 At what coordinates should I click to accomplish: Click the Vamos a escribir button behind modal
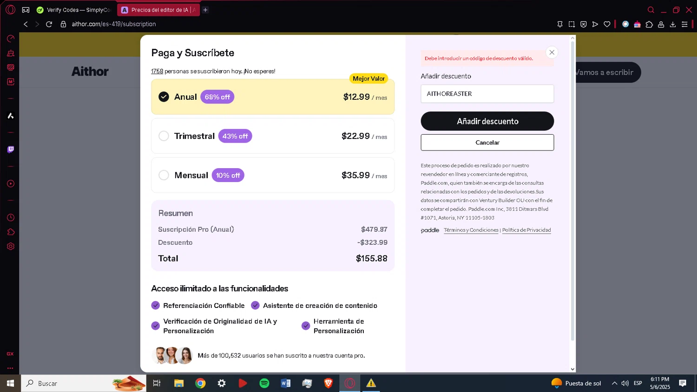coord(608,72)
